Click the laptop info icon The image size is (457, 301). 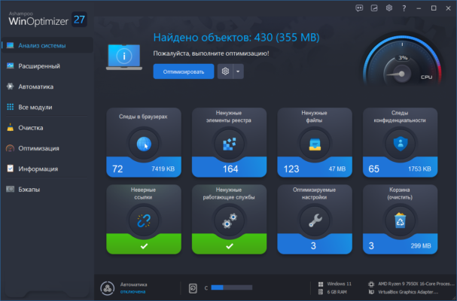124,57
